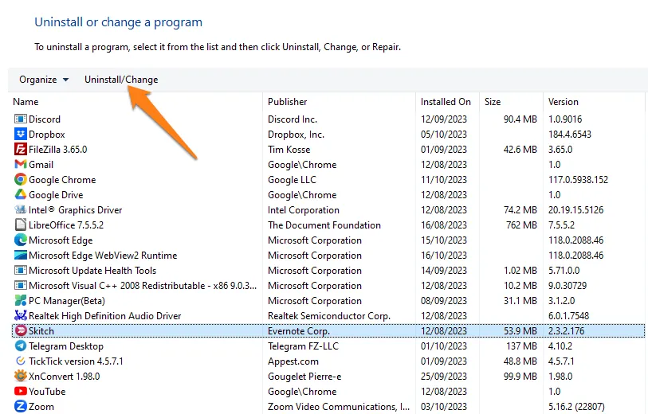Click the 762 MB size value
The height and width of the screenshot is (414, 648).
[521, 225]
